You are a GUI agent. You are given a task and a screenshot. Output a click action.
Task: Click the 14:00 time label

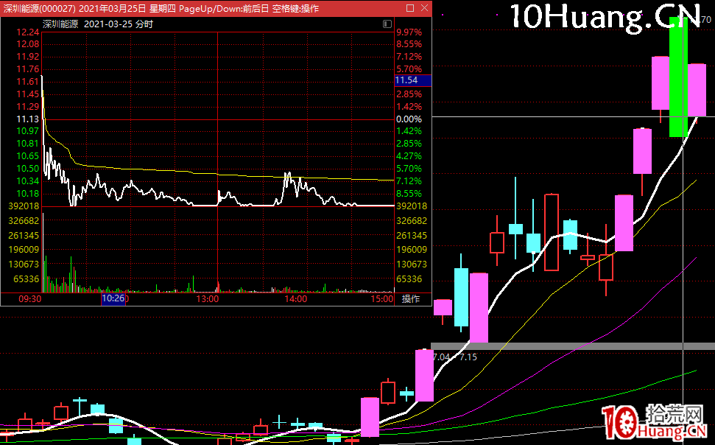[295, 299]
